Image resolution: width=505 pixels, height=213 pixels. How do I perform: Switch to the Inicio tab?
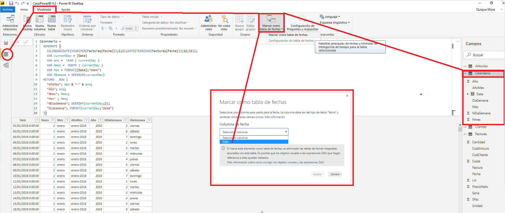point(24,10)
